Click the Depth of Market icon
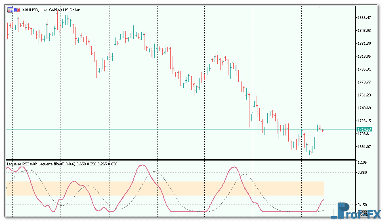The image size is (382, 221). [17, 10]
